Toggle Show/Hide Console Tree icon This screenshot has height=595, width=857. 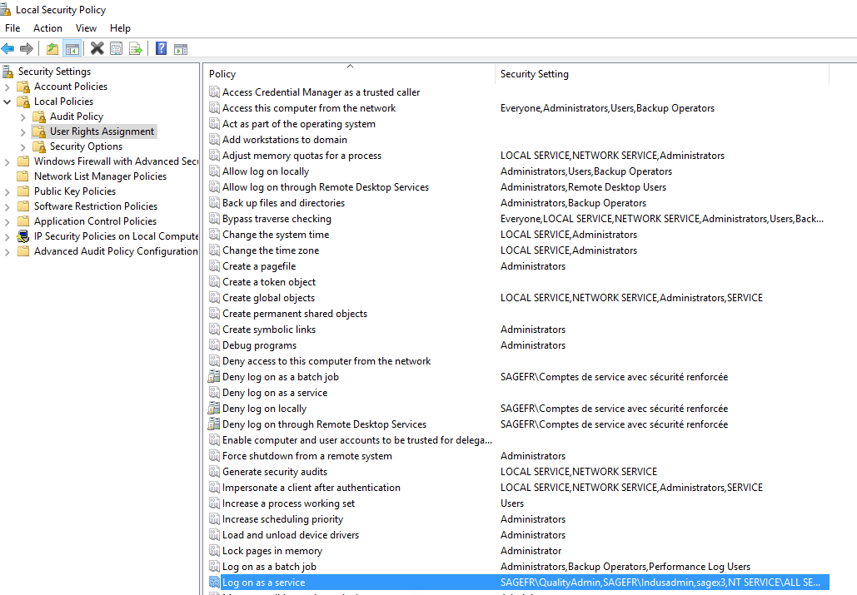click(72, 48)
